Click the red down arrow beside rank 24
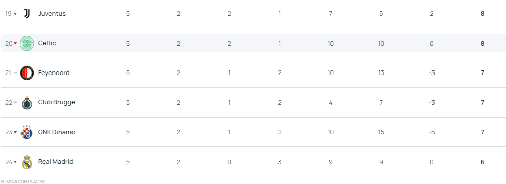This screenshot has height=184, width=506. (x=15, y=162)
